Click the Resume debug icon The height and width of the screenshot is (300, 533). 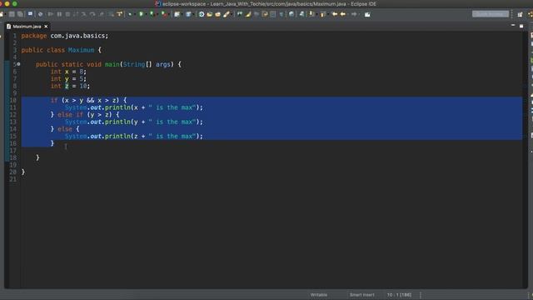point(50,14)
